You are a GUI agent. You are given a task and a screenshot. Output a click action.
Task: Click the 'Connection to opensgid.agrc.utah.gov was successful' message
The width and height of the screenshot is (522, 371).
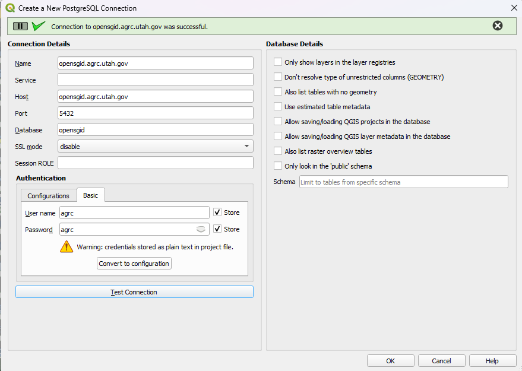point(129,27)
